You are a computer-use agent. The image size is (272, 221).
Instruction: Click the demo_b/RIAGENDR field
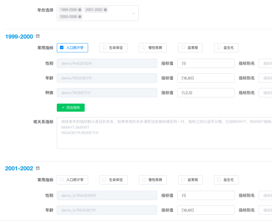(x=107, y=195)
